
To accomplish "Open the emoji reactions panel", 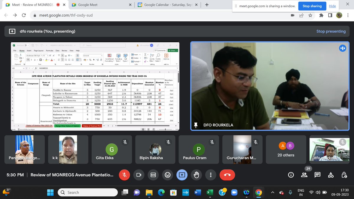I will point(168,175).
